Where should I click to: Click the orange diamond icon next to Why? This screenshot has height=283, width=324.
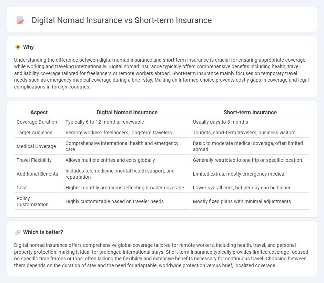[x=18, y=47]
